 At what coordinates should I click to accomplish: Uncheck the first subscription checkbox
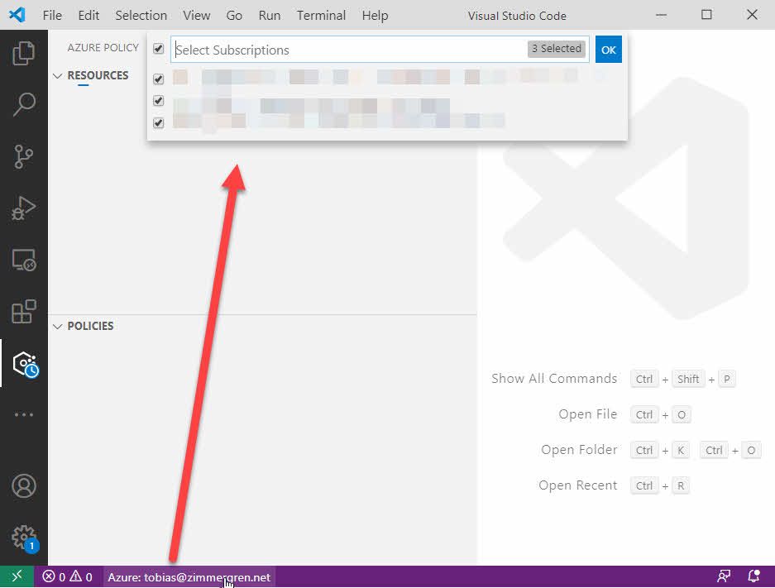click(x=159, y=79)
